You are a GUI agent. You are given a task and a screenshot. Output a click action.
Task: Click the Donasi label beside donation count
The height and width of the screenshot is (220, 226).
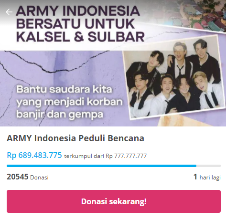point(39,178)
